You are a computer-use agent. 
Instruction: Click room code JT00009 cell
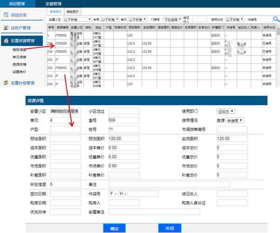click(x=62, y=43)
